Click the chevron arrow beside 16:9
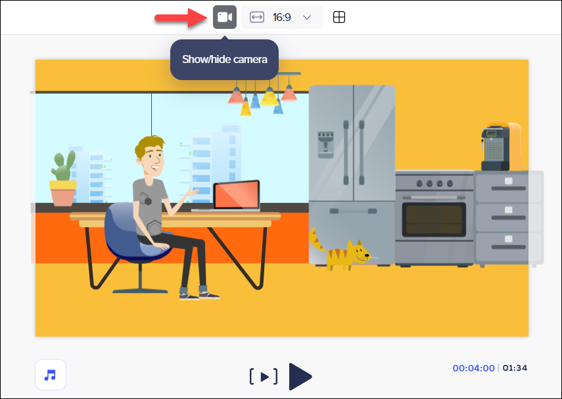562x399 pixels. click(306, 17)
